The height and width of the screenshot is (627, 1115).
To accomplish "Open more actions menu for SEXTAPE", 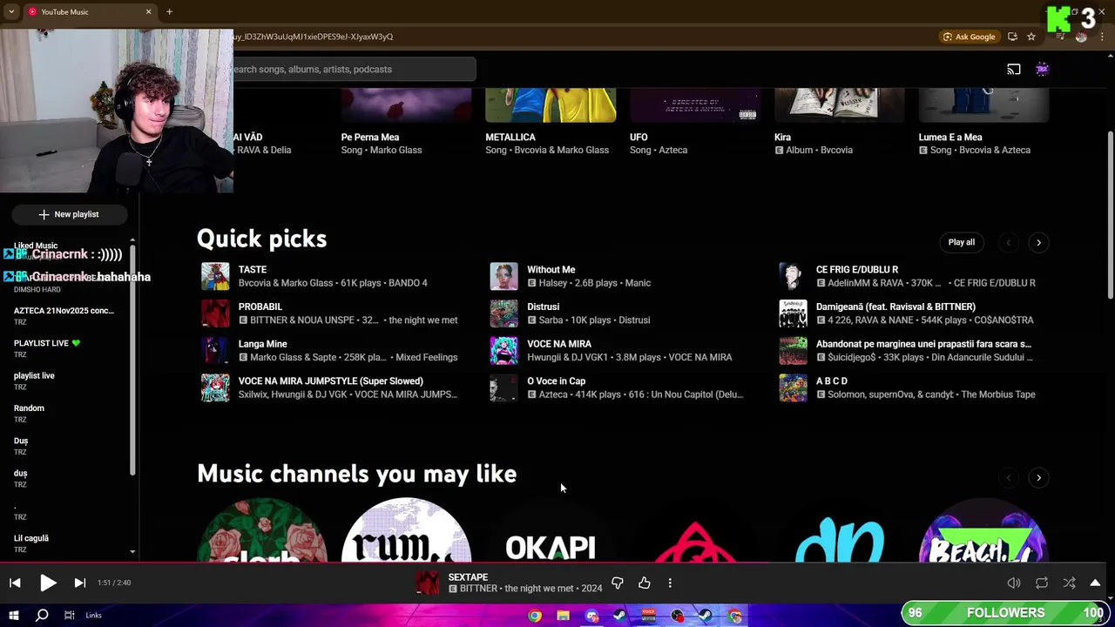I will pyautogui.click(x=670, y=583).
